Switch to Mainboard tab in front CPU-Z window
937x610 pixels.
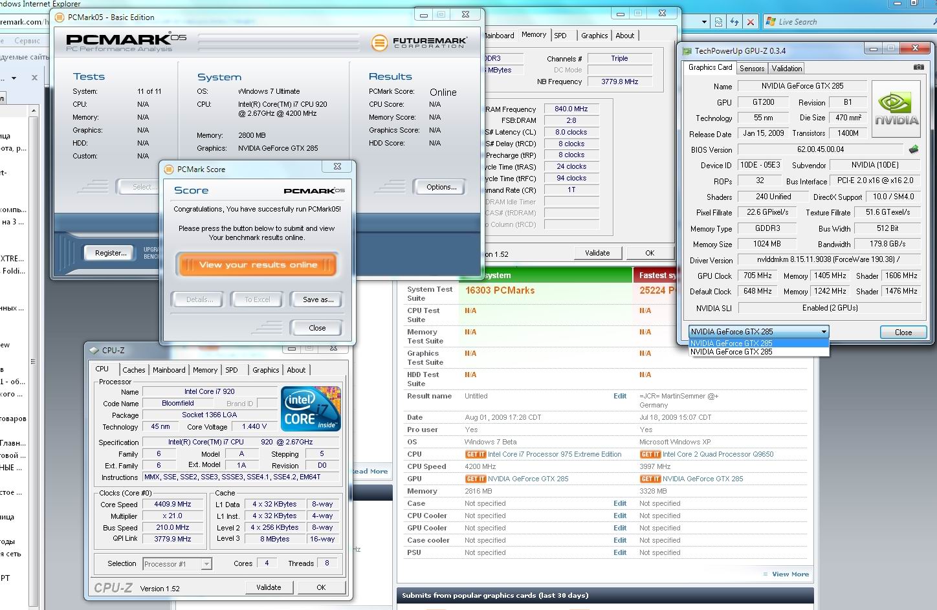pos(169,370)
